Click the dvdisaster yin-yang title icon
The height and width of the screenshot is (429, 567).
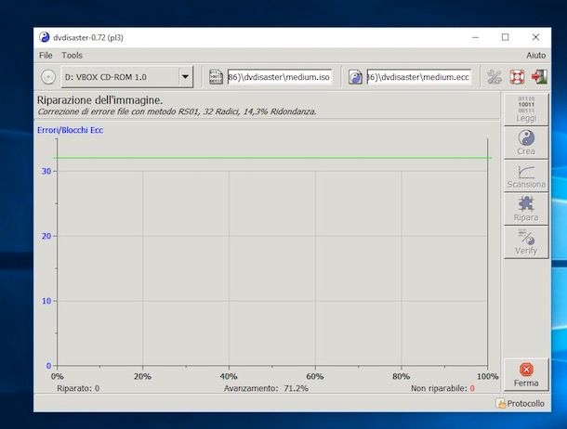click(x=44, y=37)
